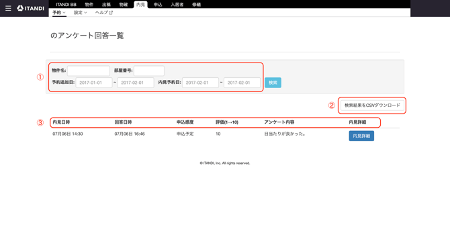
Task: Click the 申込感度 column header
Action: [x=185, y=122]
